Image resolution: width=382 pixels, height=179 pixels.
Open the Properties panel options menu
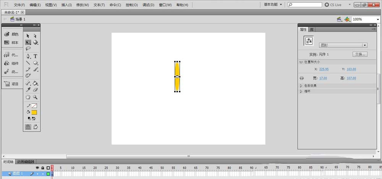coord(374,29)
